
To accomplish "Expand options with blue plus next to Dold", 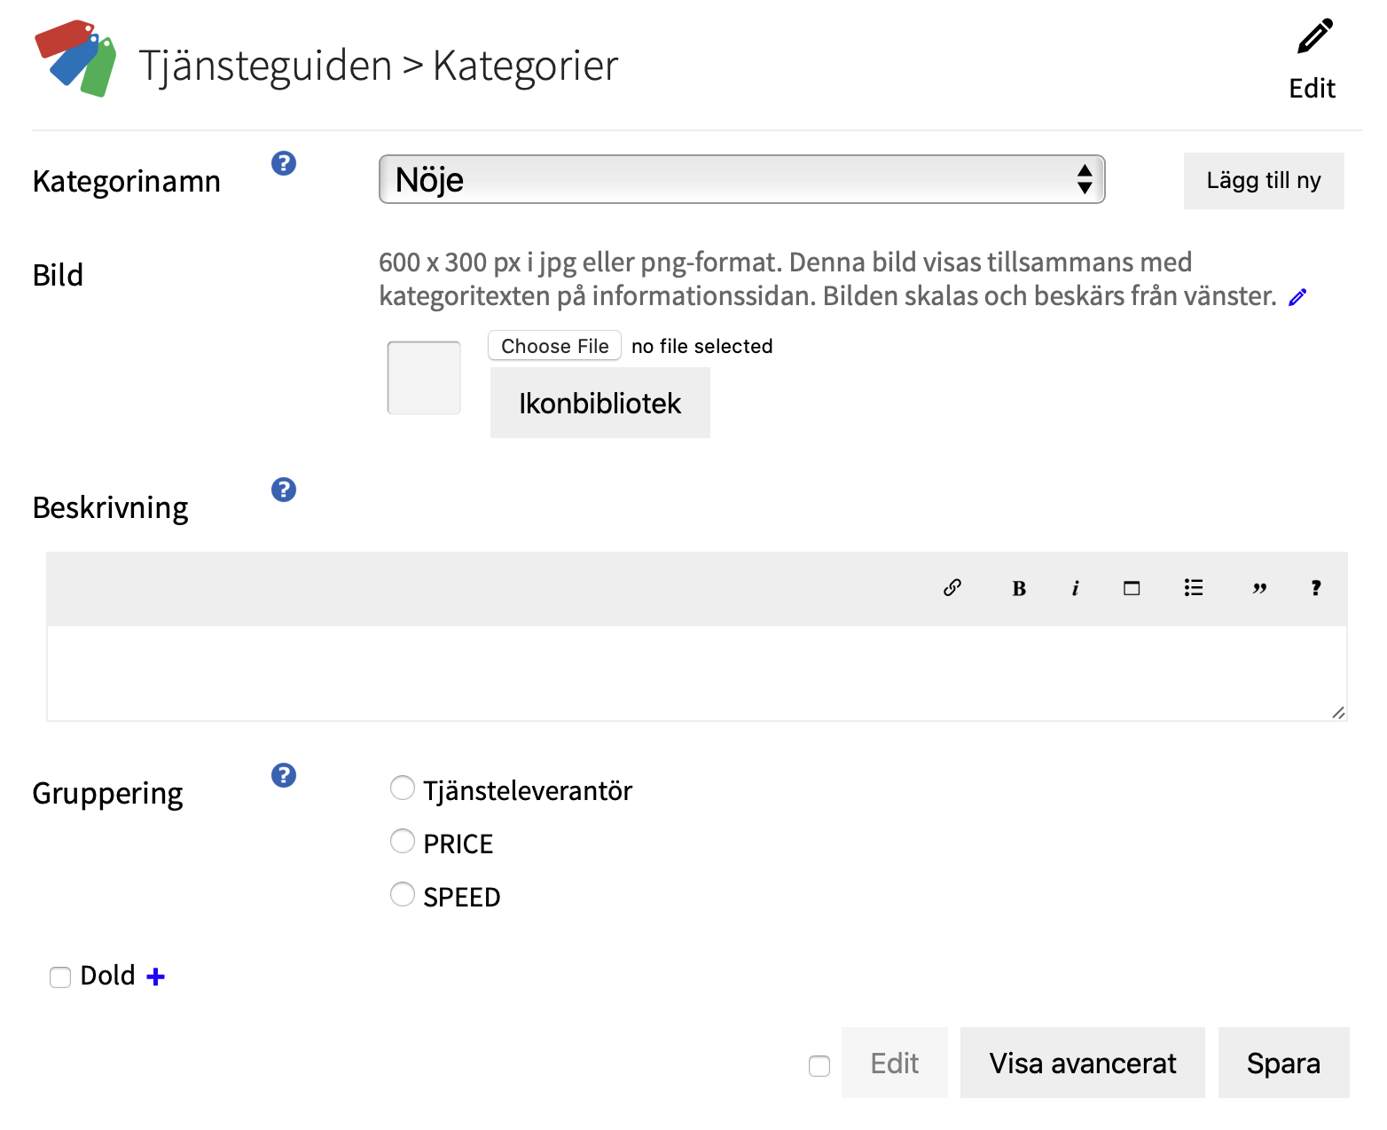I will click(156, 977).
